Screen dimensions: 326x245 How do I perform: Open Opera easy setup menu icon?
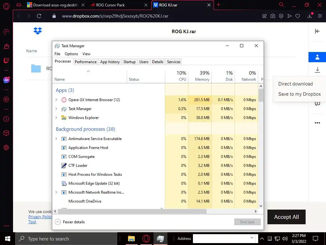click(320, 16)
